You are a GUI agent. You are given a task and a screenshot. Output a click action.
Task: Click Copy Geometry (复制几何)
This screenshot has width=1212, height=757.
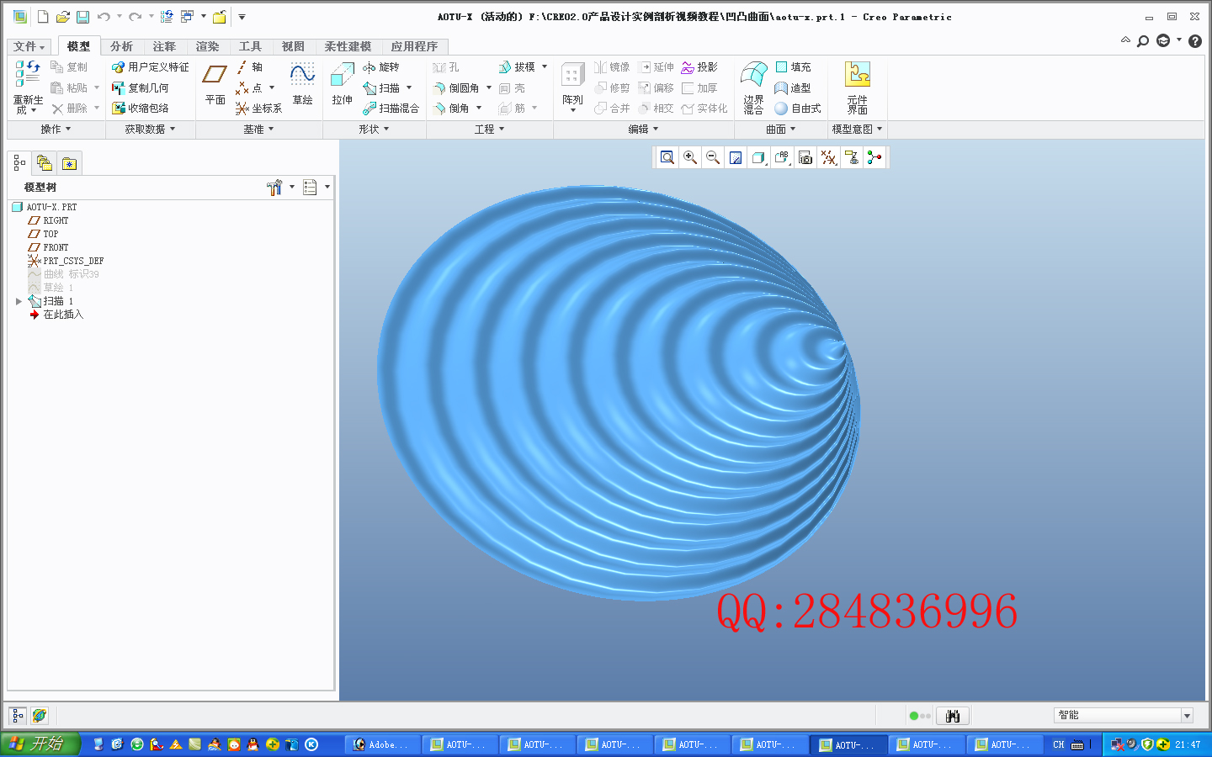coord(141,87)
